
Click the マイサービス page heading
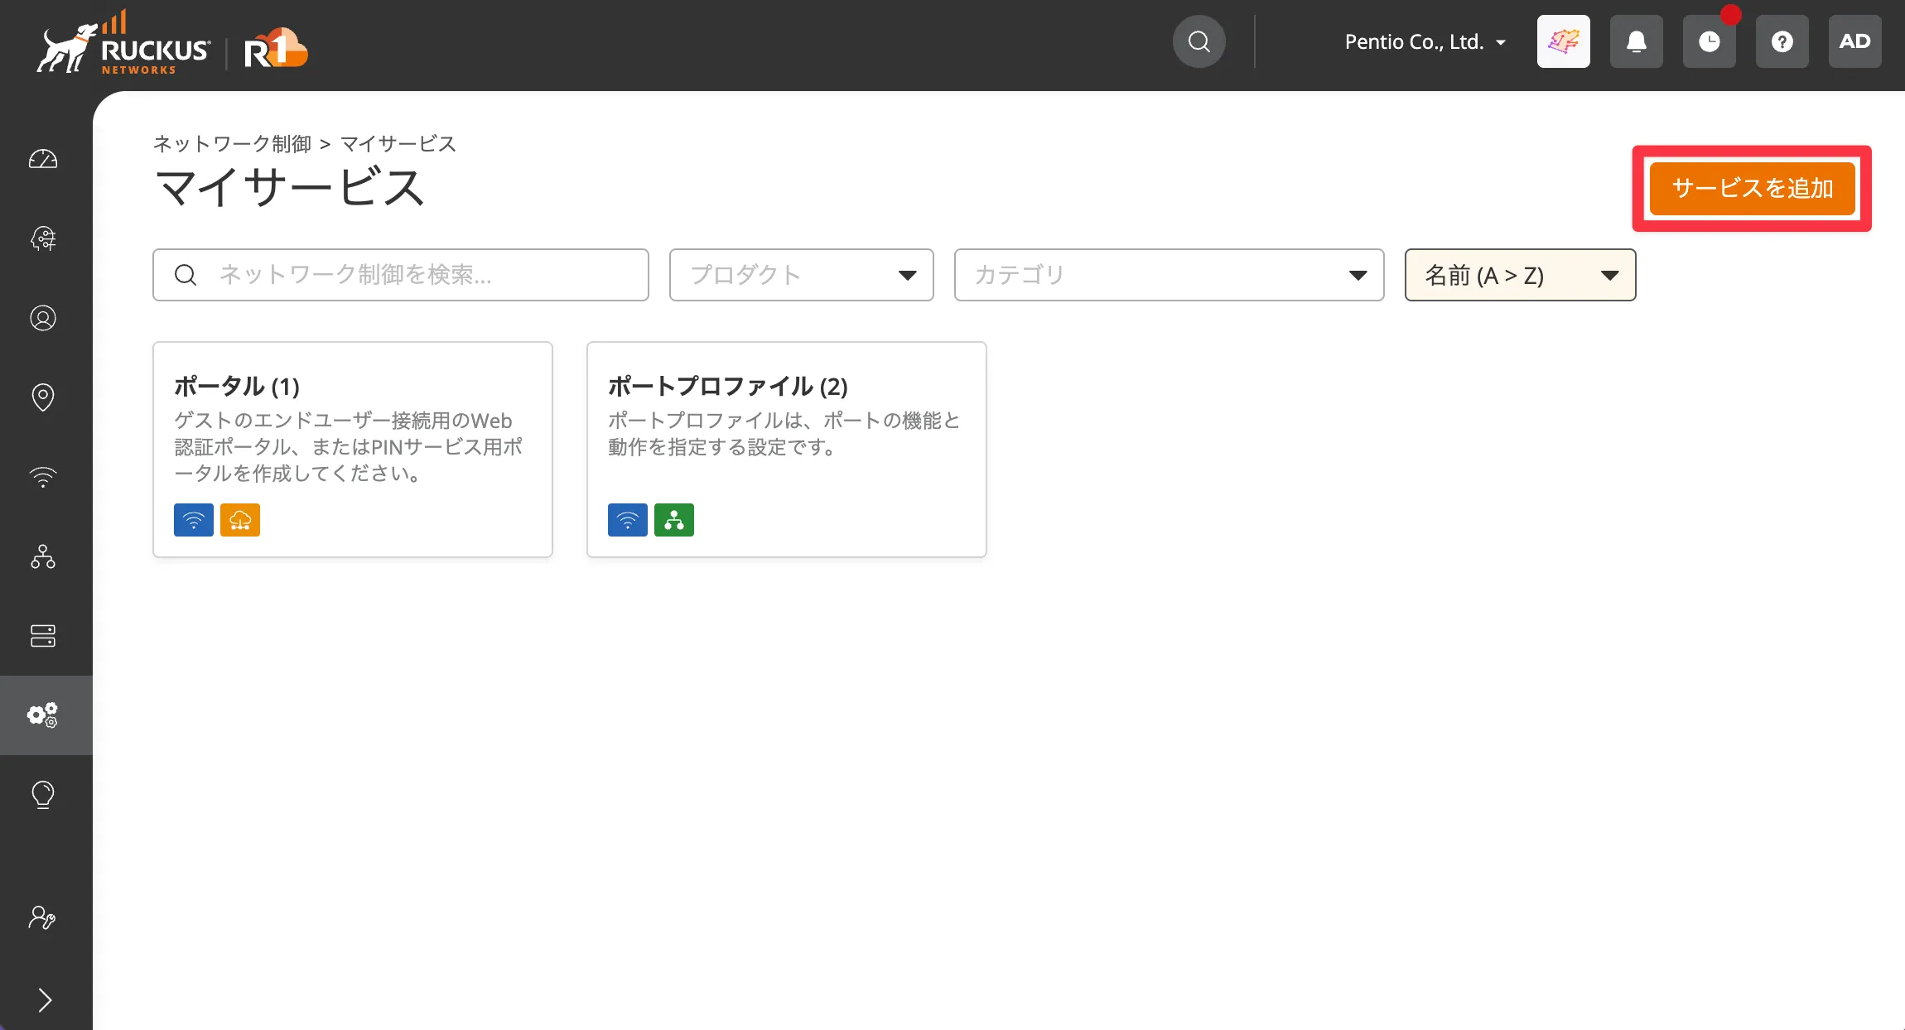(290, 187)
